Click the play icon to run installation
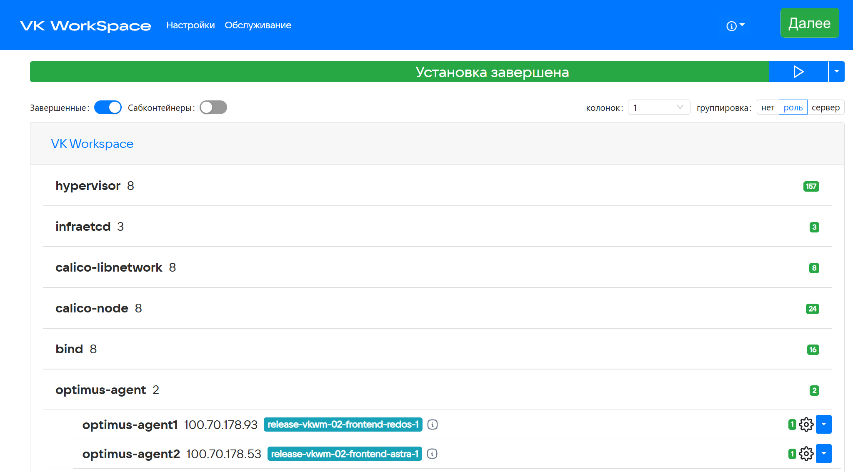The image size is (853, 472). (x=798, y=72)
